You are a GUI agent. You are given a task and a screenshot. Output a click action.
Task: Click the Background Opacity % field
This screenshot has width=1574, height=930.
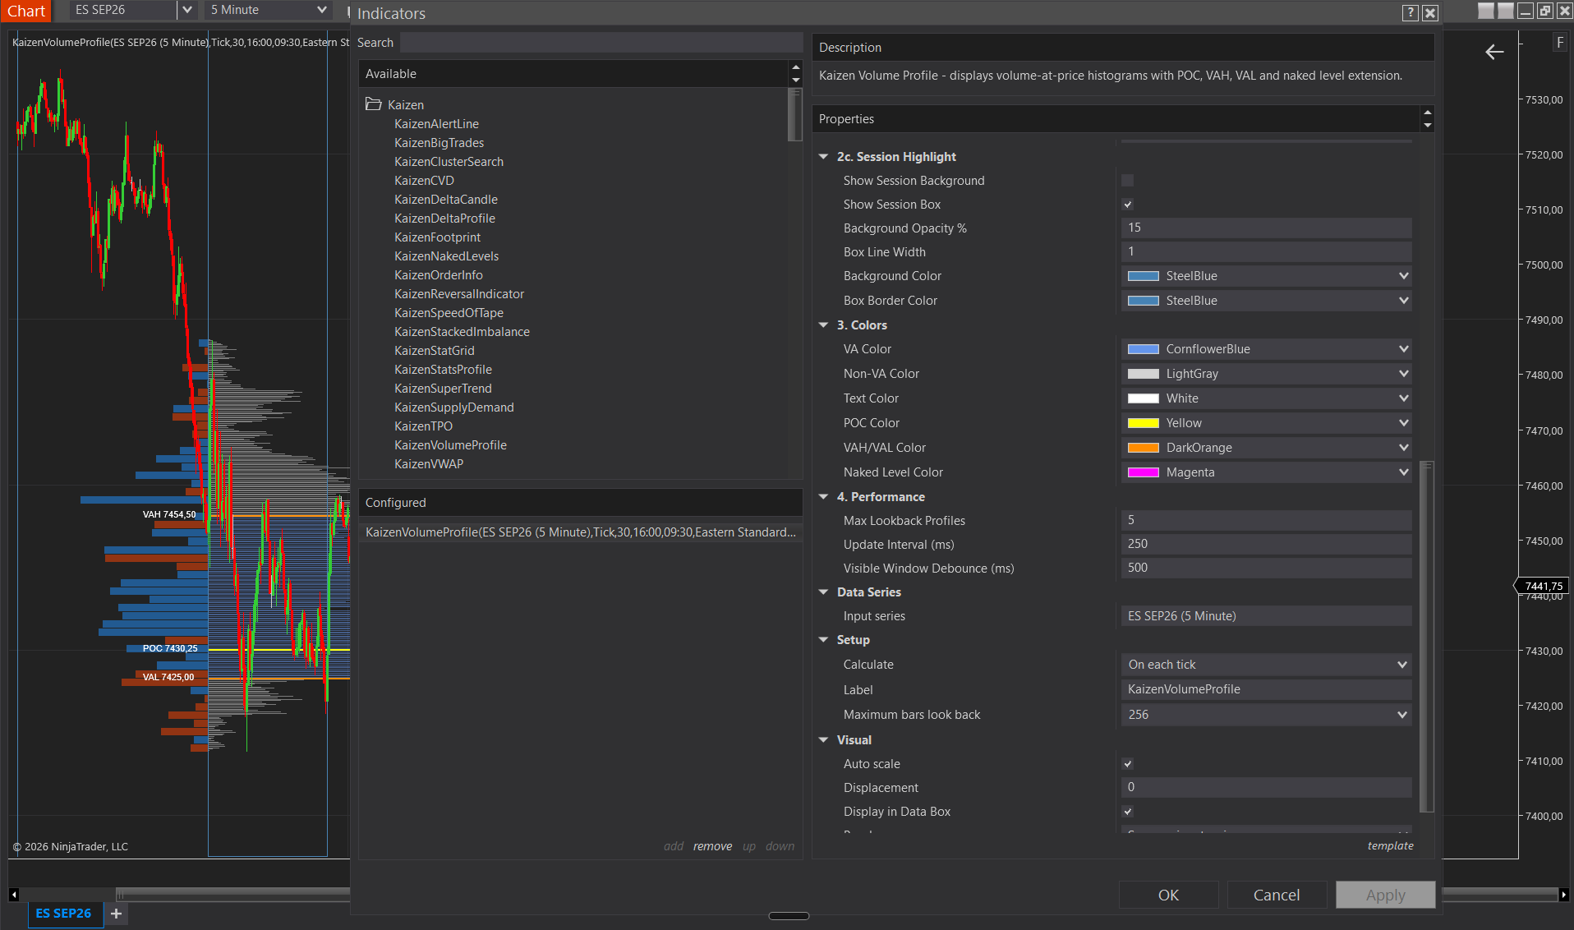[1267, 228]
